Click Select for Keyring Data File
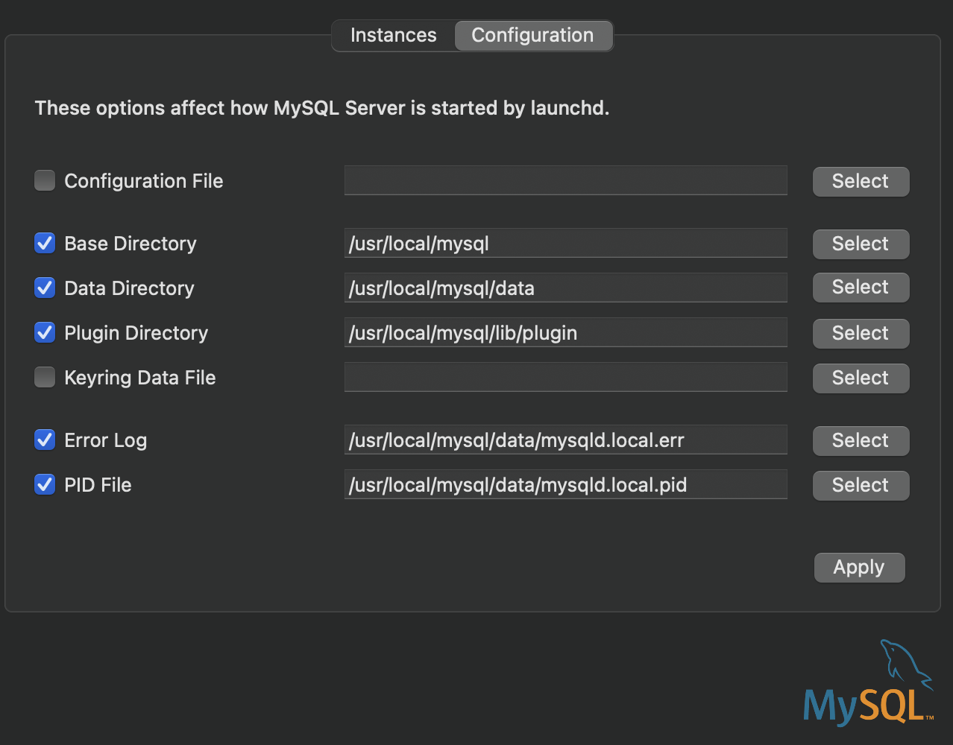Viewport: 953px width, 745px height. [861, 378]
